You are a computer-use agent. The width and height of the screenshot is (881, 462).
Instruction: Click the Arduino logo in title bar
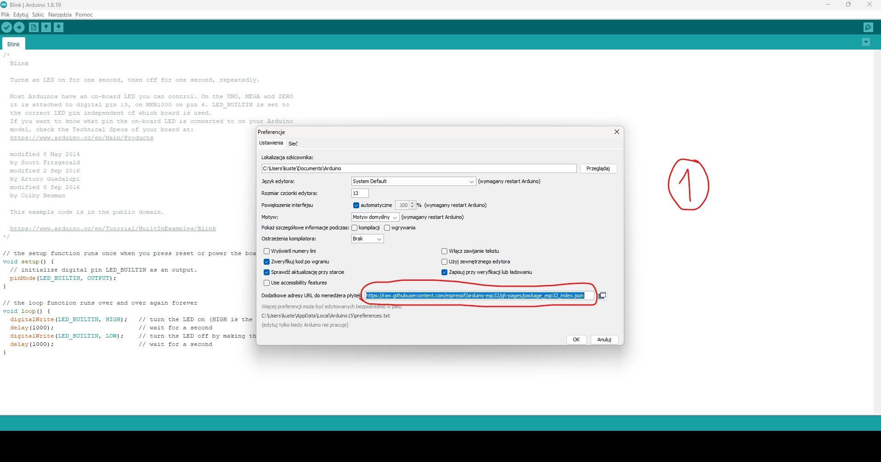(x=4, y=5)
